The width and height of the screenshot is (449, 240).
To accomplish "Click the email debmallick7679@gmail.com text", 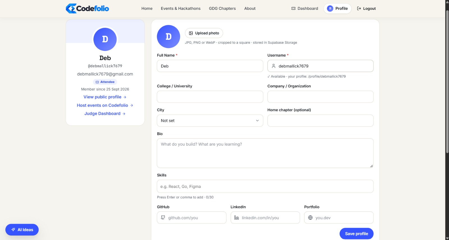I will tap(105, 74).
